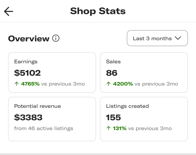Go back using the left arrow
196x155 pixels.
(x=9, y=11)
